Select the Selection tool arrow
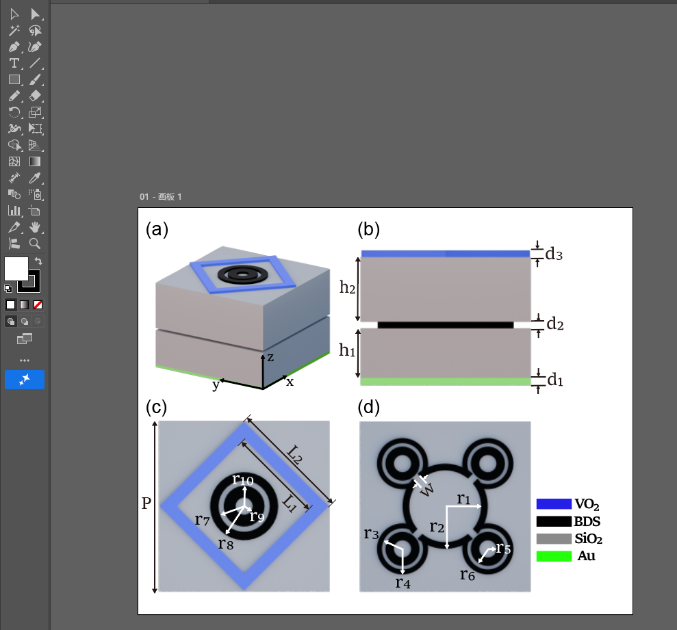The width and height of the screenshot is (677, 630). click(14, 14)
